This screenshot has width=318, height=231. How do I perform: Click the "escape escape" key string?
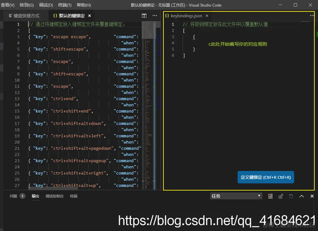pos(69,37)
